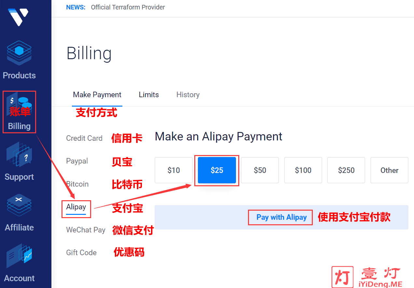
Task: Select Gift Code payment option
Action: click(81, 253)
